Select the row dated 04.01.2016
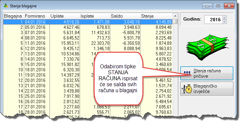 click(x=88, y=22)
